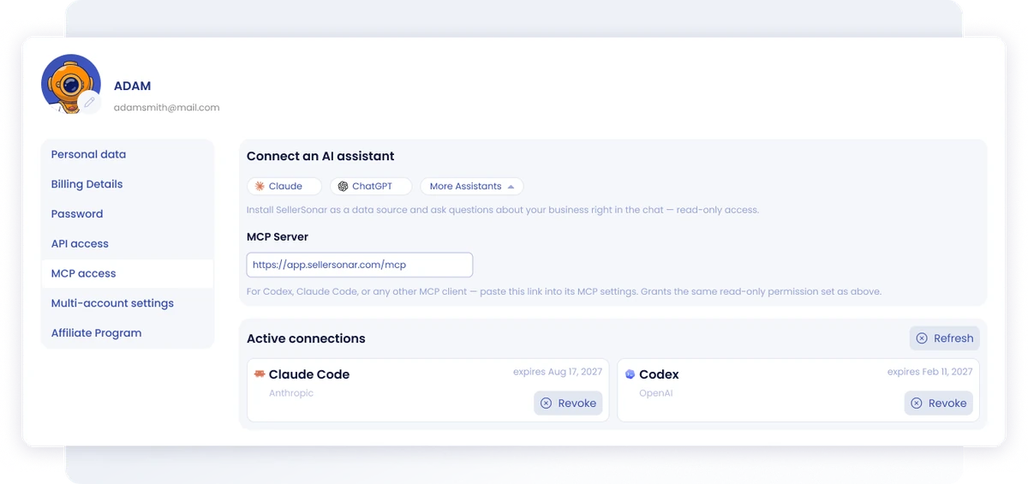
Task: Revoke the Claude Code connection
Action: (x=568, y=403)
